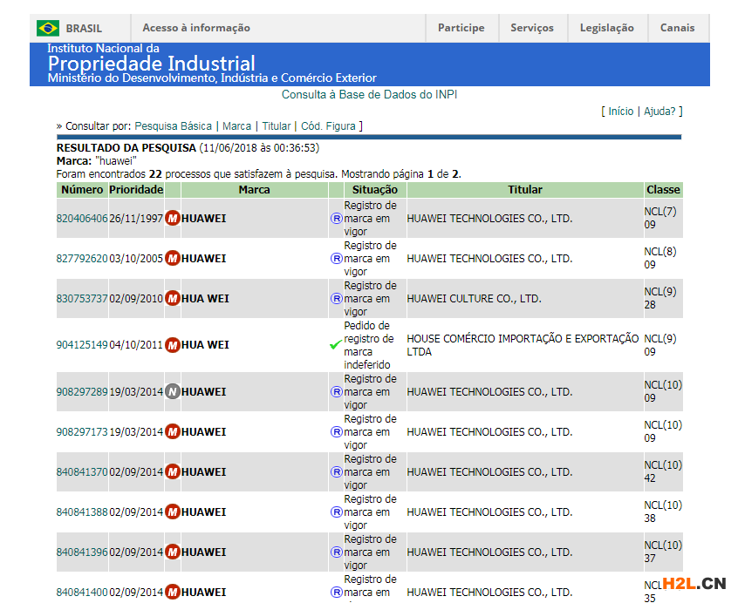Click the red M icon beside process 840841396
The width and height of the screenshot is (738, 603).
173,552
